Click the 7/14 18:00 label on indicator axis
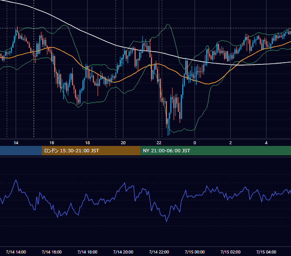Image resolution: width=291 pixels, height=256 pixels. tap(87, 252)
